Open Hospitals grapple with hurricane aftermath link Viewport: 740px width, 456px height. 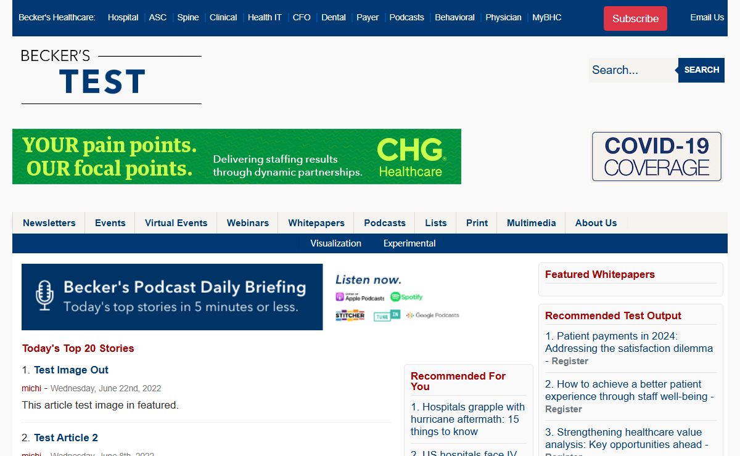tap(467, 419)
